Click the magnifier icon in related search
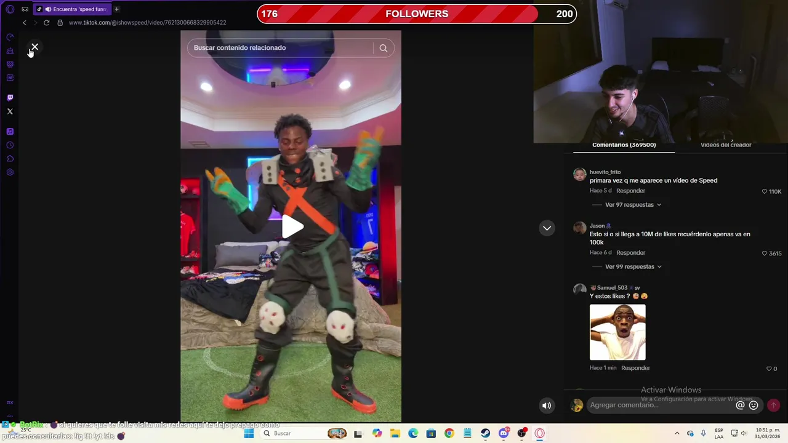788x443 pixels. click(x=384, y=48)
